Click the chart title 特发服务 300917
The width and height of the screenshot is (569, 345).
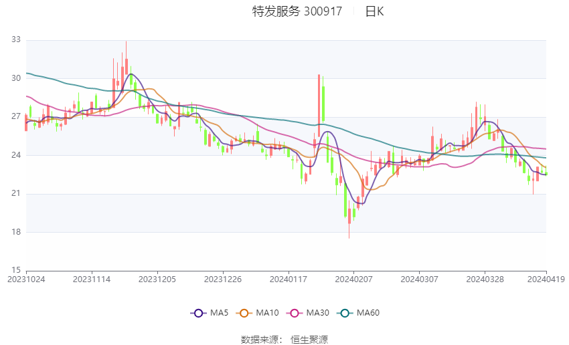coord(297,11)
